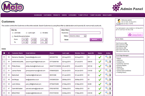Open the Trading Hours front page link
The image size is (145, 96).
[121, 72]
